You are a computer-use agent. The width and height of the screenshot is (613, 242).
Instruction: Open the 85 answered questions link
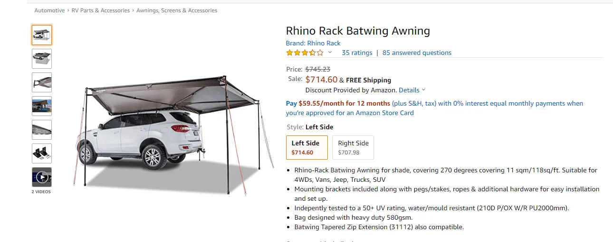[x=417, y=53]
